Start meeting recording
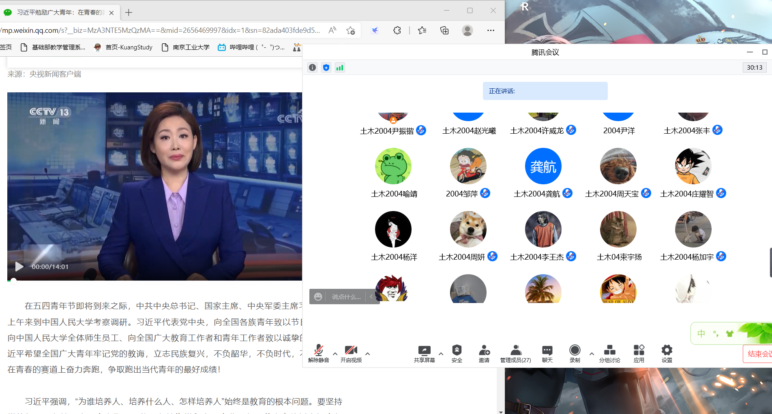Image resolution: width=772 pixels, height=414 pixels. [575, 350]
